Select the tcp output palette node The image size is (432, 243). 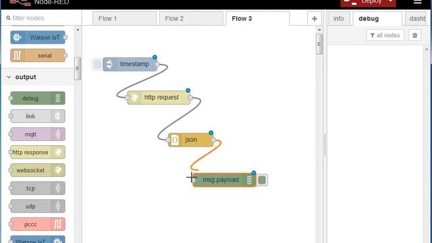pyautogui.click(x=38, y=188)
